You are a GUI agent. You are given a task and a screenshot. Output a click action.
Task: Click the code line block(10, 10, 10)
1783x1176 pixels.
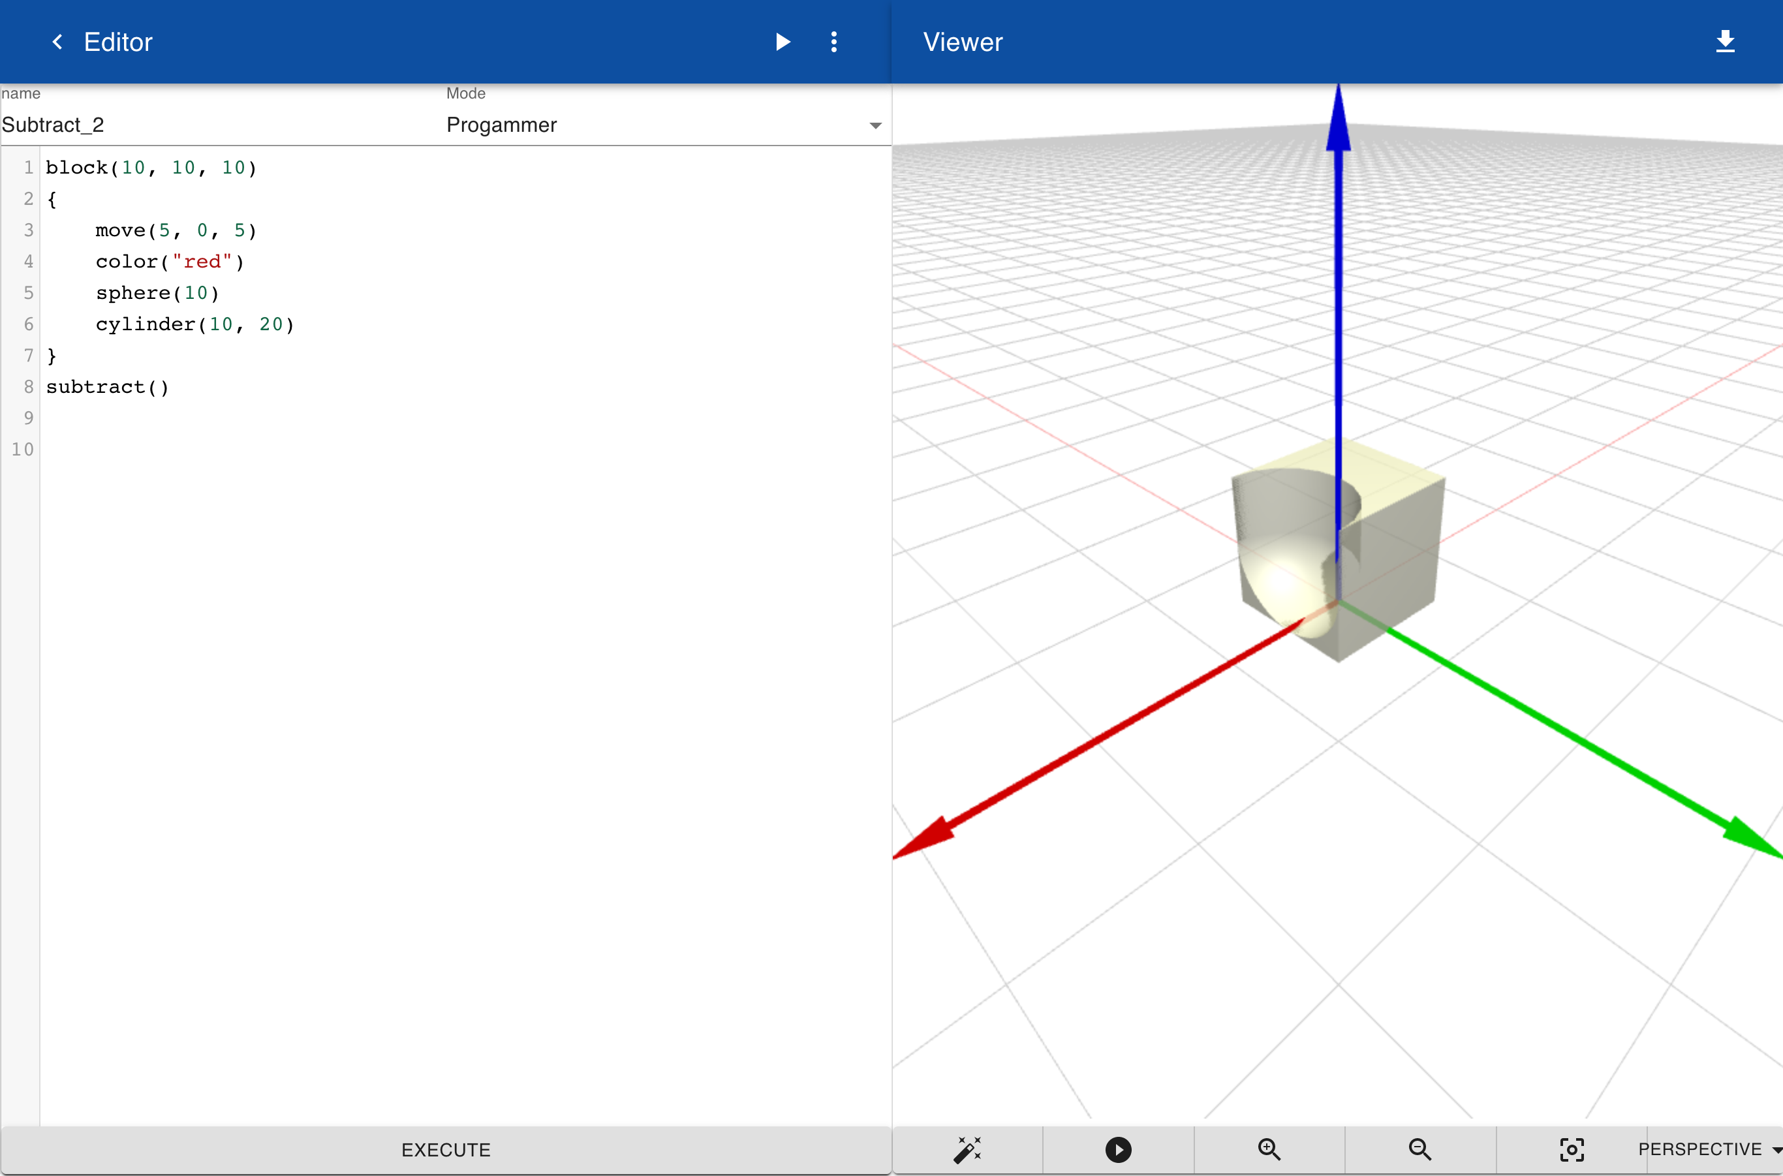click(x=151, y=167)
